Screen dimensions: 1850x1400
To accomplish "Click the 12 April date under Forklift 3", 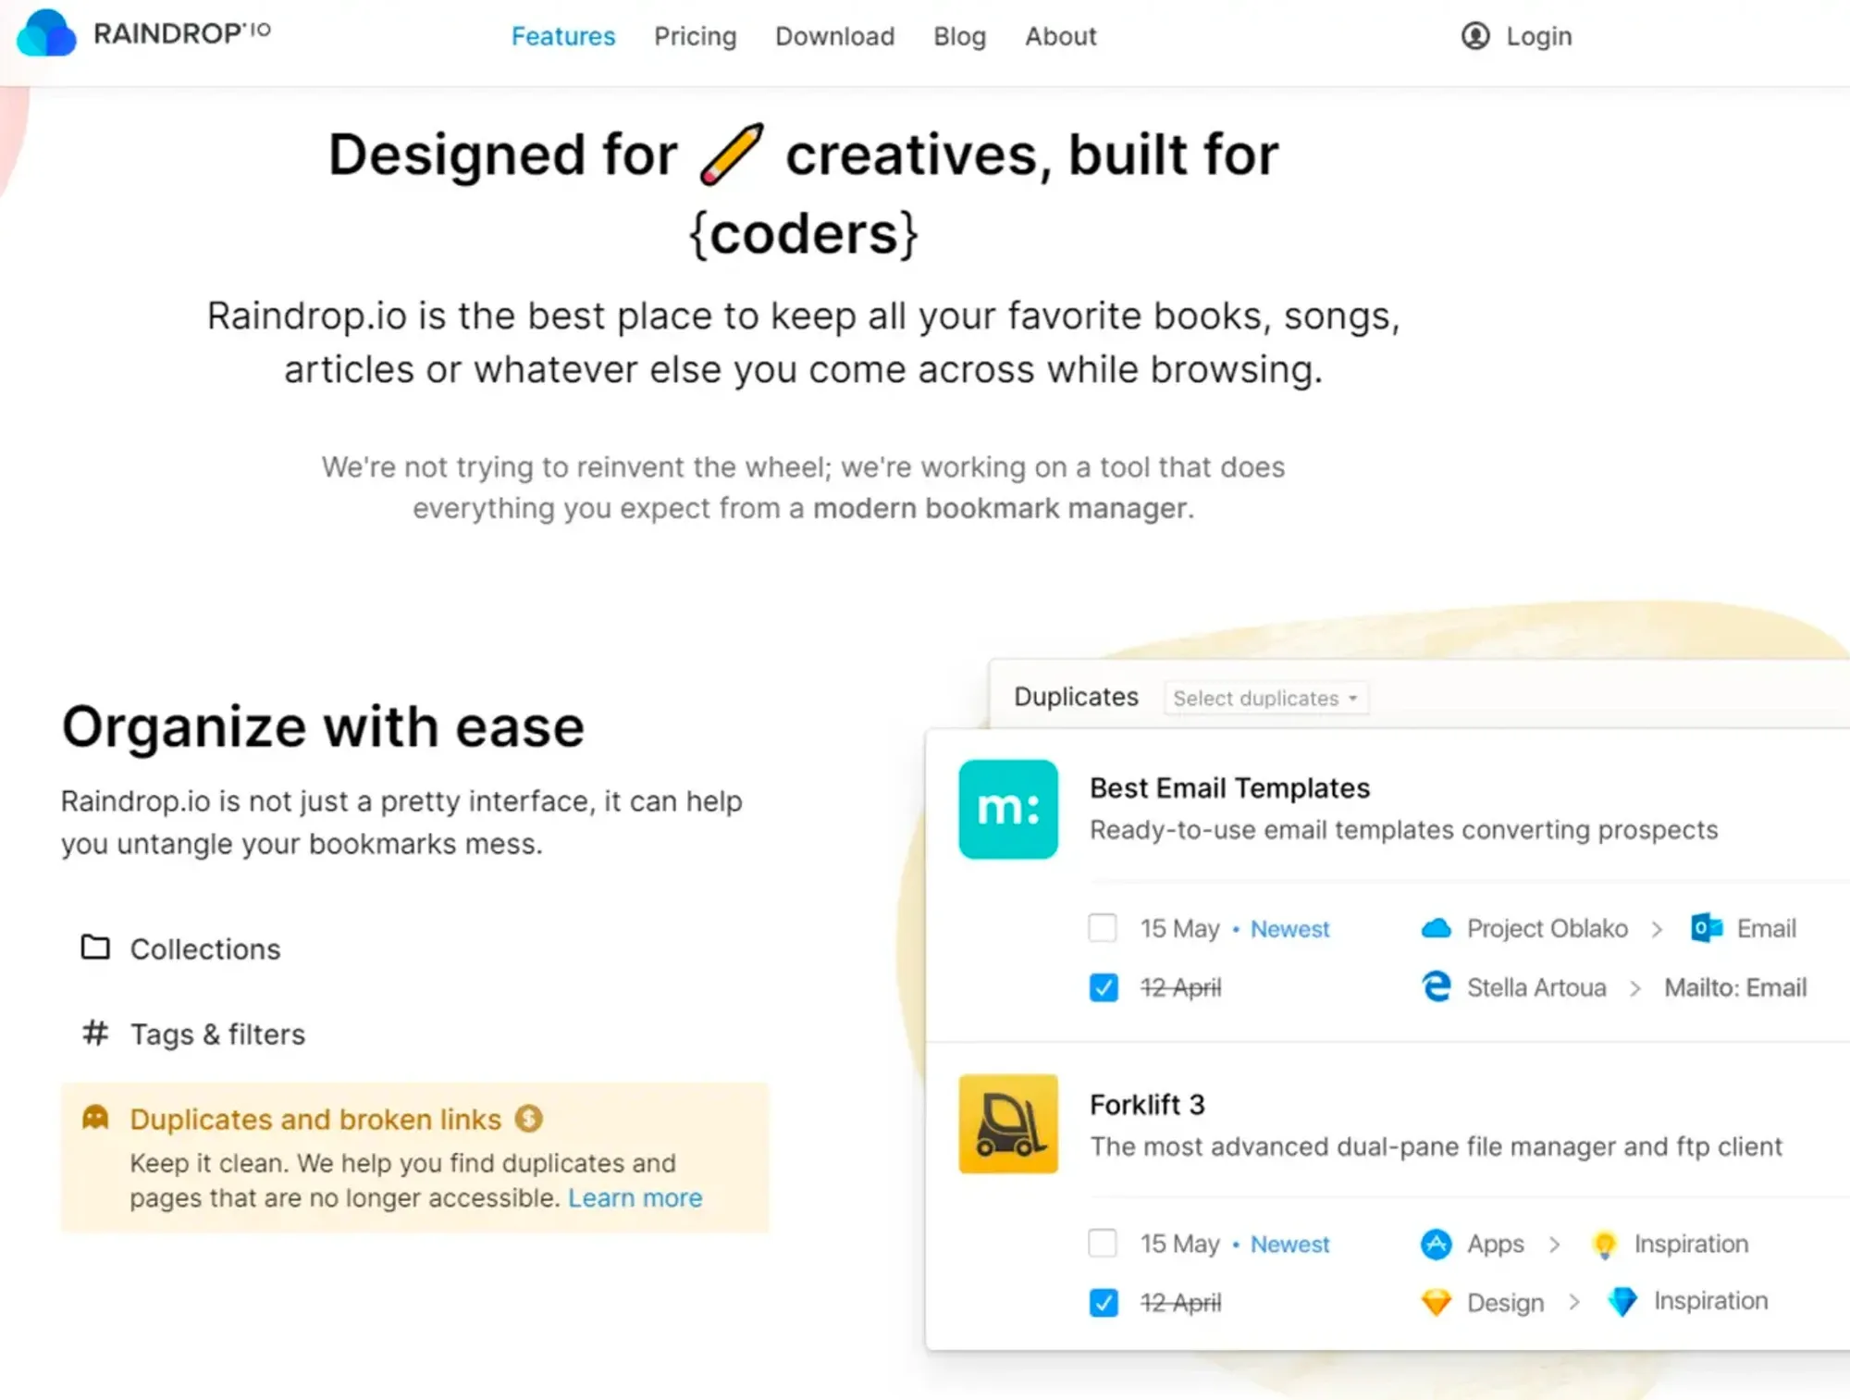I will pos(1180,1303).
